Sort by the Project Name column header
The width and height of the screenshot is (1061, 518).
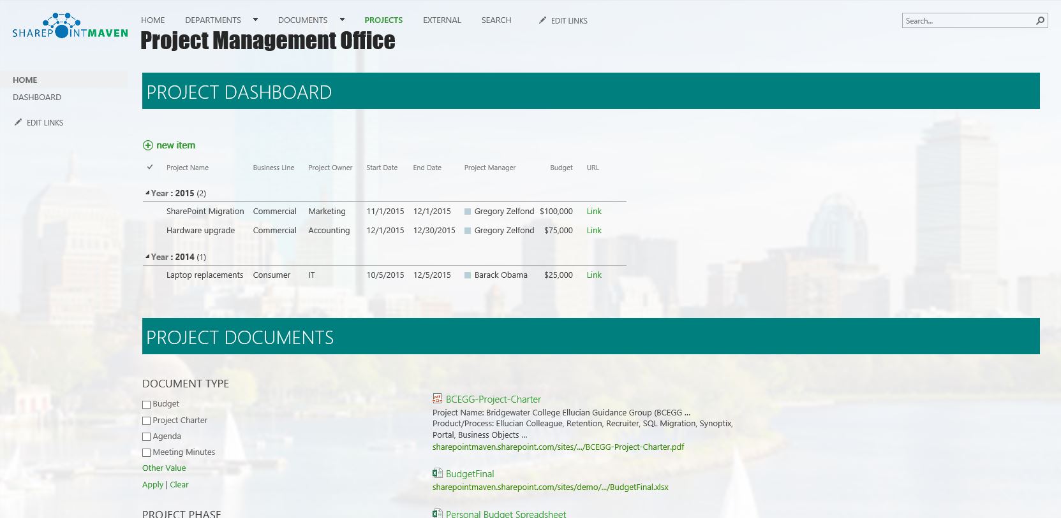point(188,168)
